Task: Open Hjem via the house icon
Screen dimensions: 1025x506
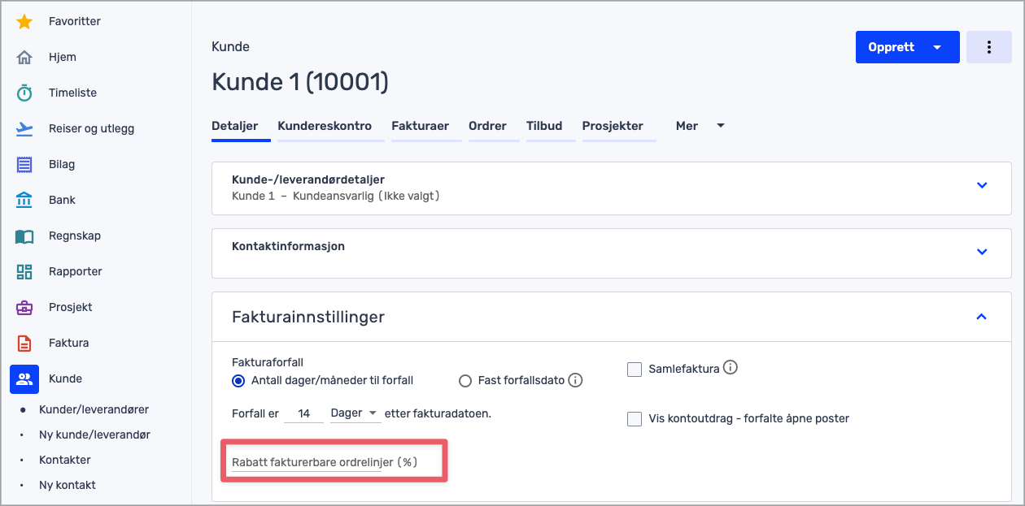Action: [24, 58]
